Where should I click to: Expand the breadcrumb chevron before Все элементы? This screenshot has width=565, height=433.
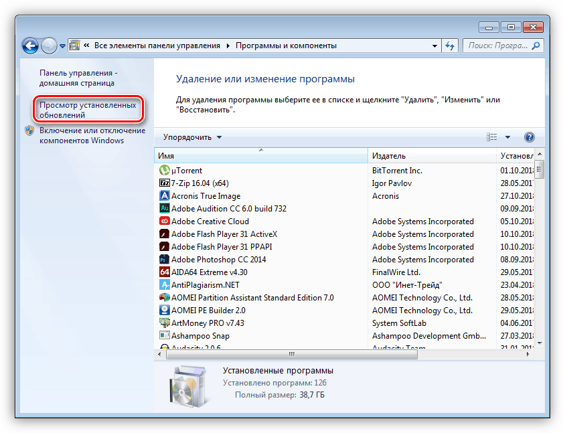coord(86,46)
